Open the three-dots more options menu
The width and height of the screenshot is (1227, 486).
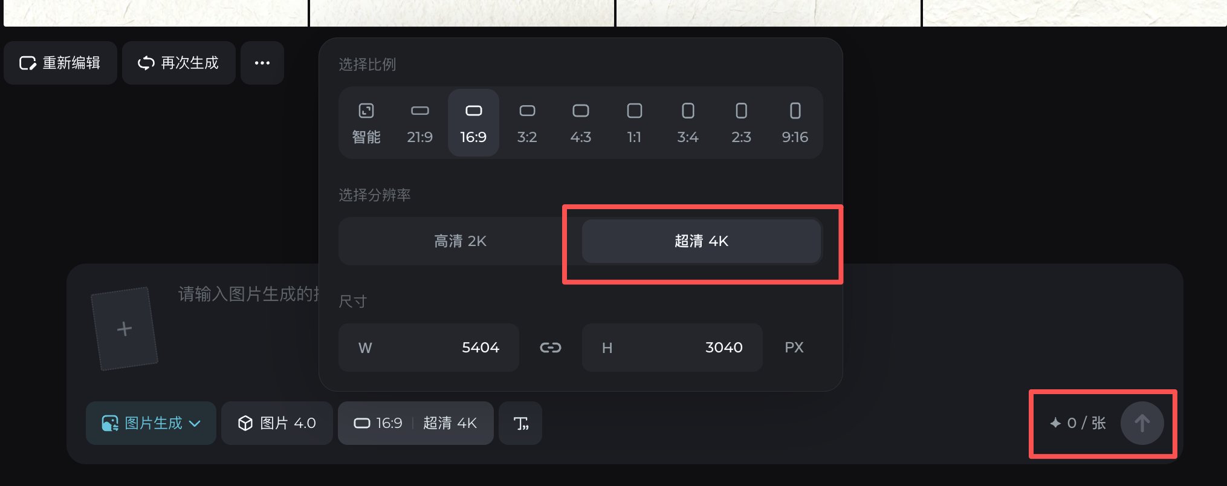[262, 63]
